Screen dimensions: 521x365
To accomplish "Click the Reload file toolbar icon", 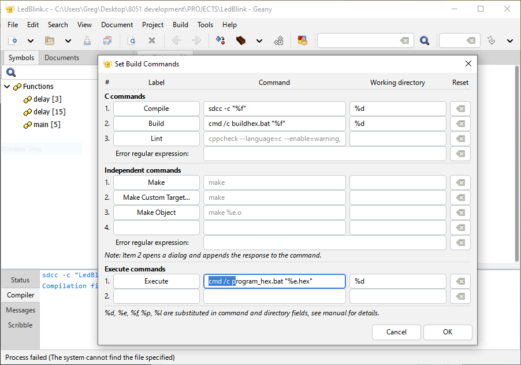I will pos(132,40).
